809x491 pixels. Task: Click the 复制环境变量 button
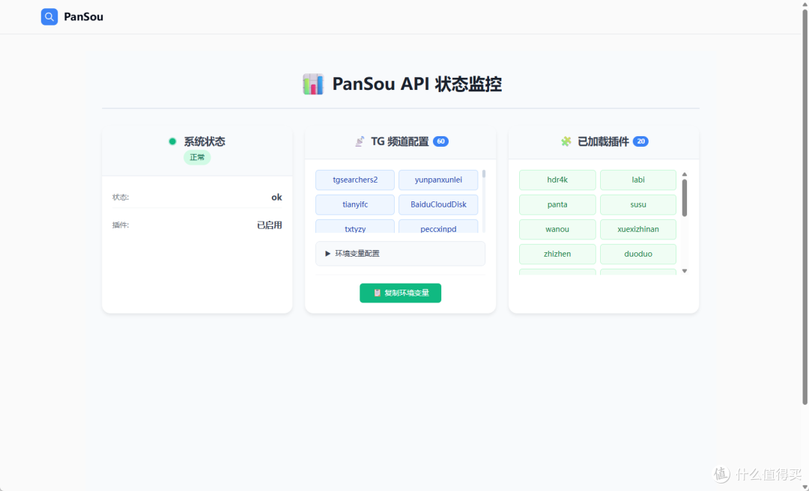[x=400, y=293]
